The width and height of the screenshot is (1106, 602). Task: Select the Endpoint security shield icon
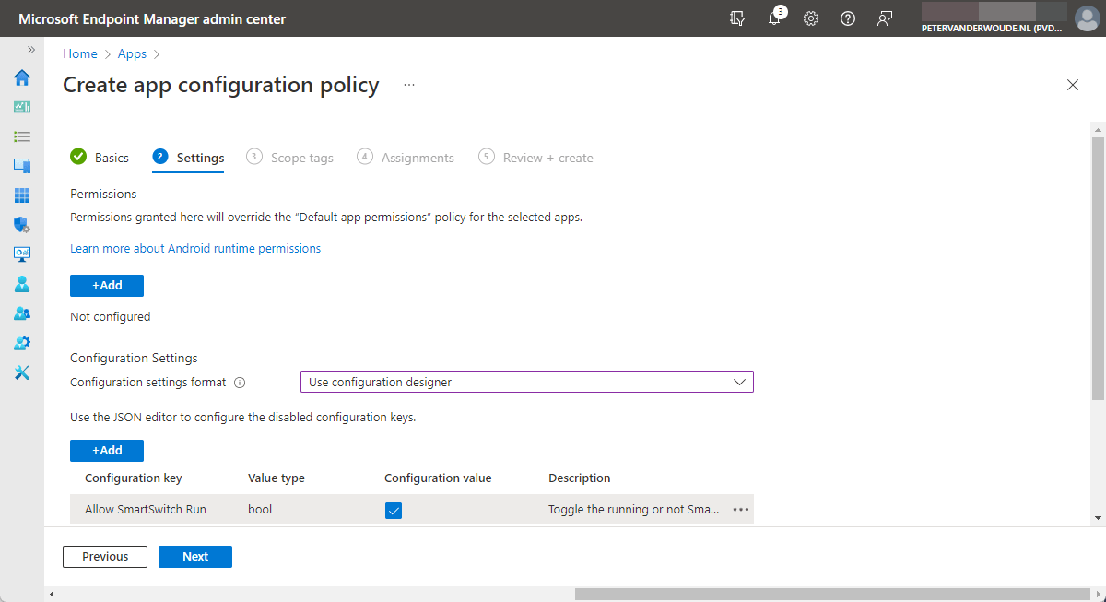(x=21, y=225)
